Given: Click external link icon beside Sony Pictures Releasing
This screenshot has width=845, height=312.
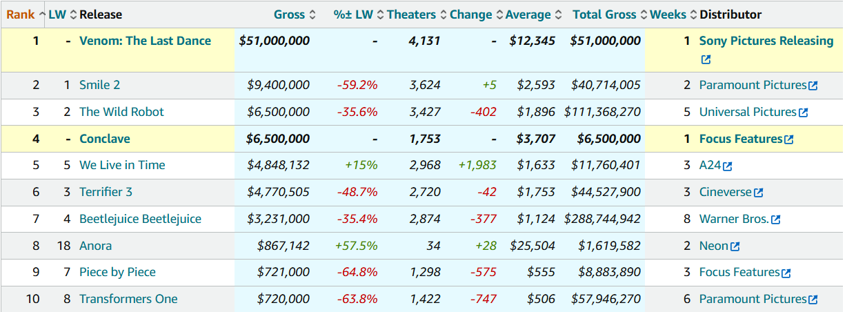Looking at the screenshot, I should (705, 60).
